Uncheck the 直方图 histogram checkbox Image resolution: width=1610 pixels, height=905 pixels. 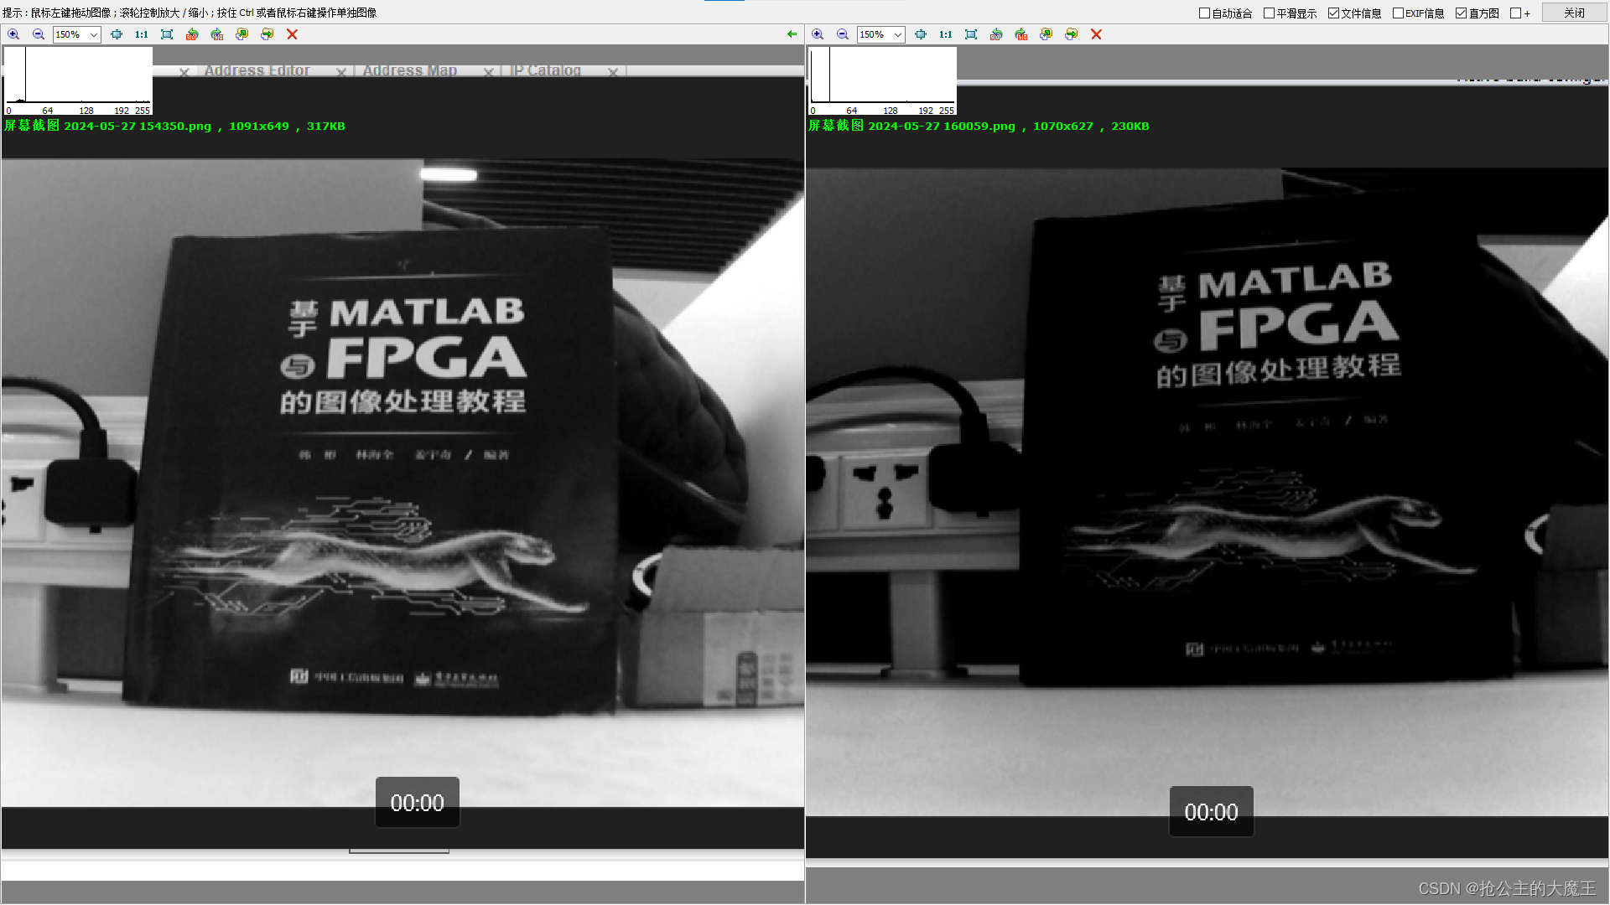1461,13
